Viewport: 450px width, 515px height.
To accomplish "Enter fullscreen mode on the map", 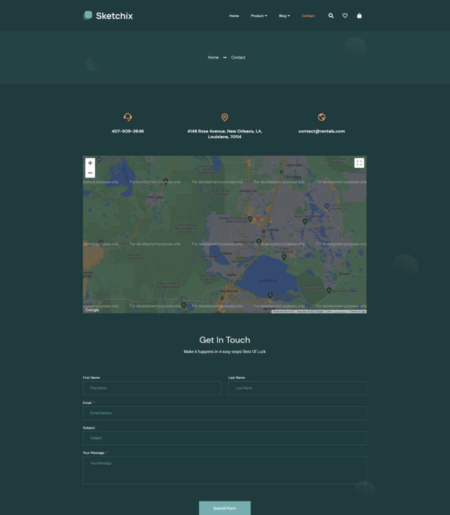I will (359, 162).
